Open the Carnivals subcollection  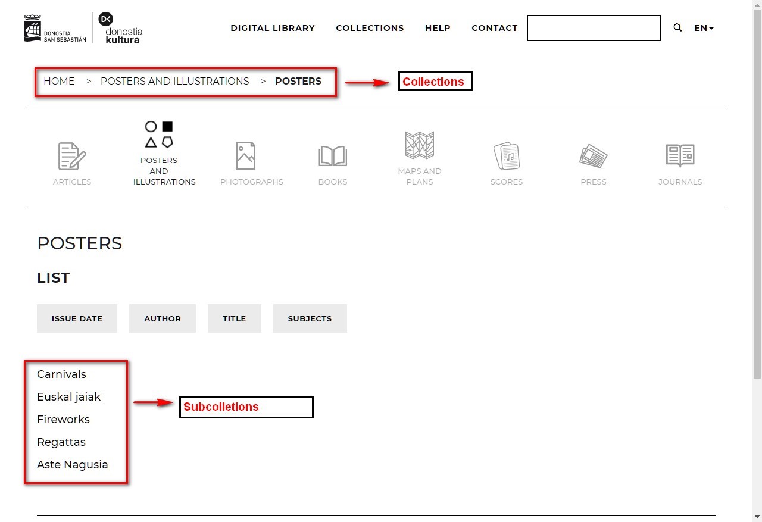[x=61, y=374]
